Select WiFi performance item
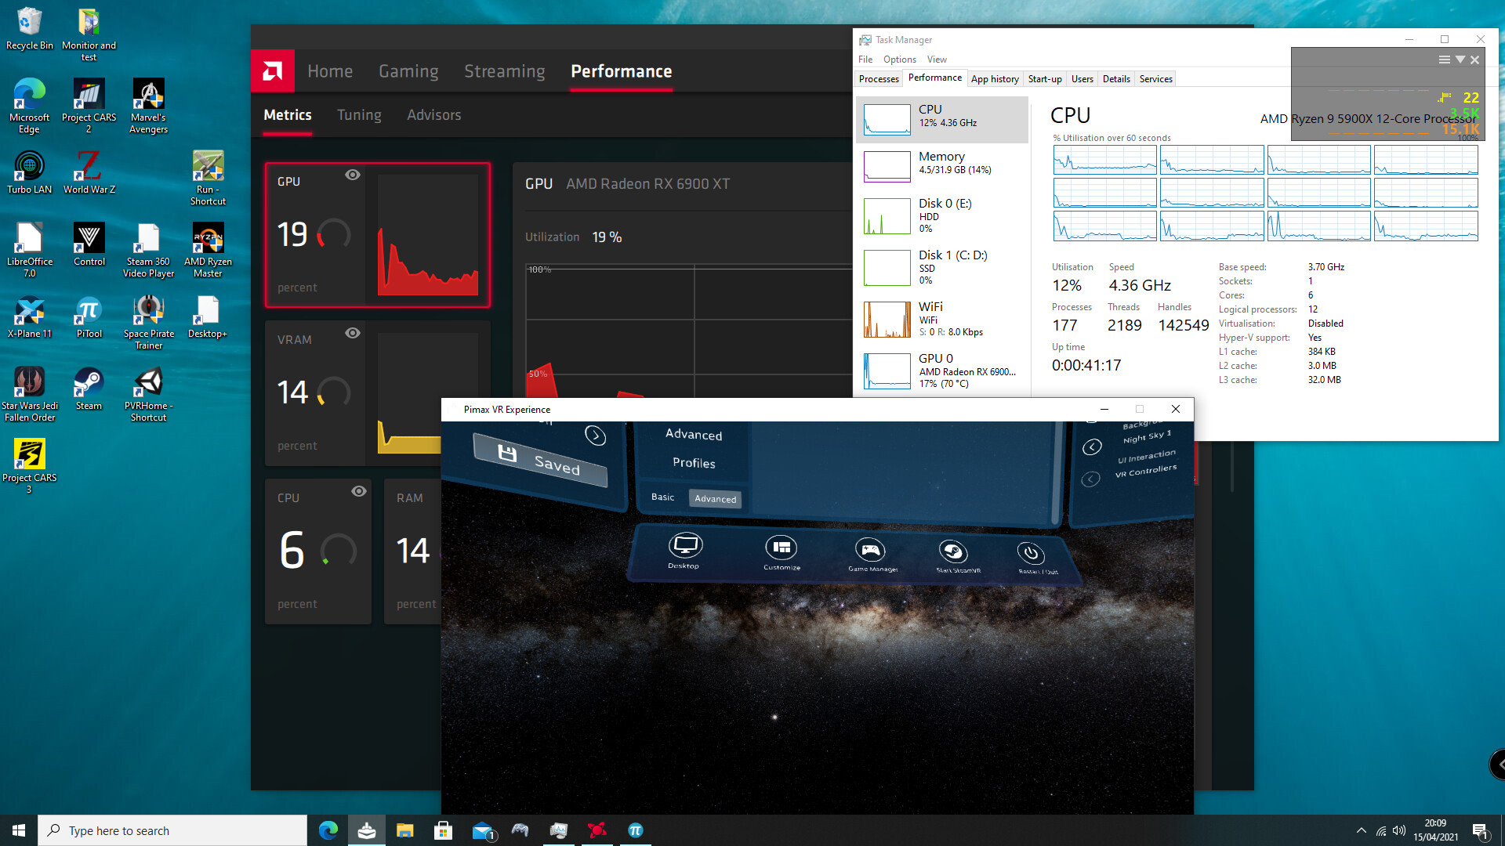The image size is (1505, 846). (x=942, y=319)
